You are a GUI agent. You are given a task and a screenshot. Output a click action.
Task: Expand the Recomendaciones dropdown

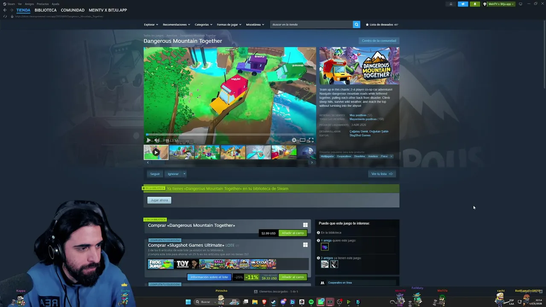[x=176, y=24]
